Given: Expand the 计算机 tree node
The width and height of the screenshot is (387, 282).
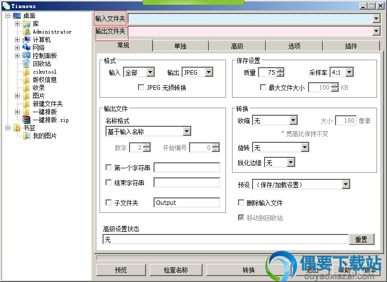Looking at the screenshot, I should pyautogui.click(x=17, y=40).
